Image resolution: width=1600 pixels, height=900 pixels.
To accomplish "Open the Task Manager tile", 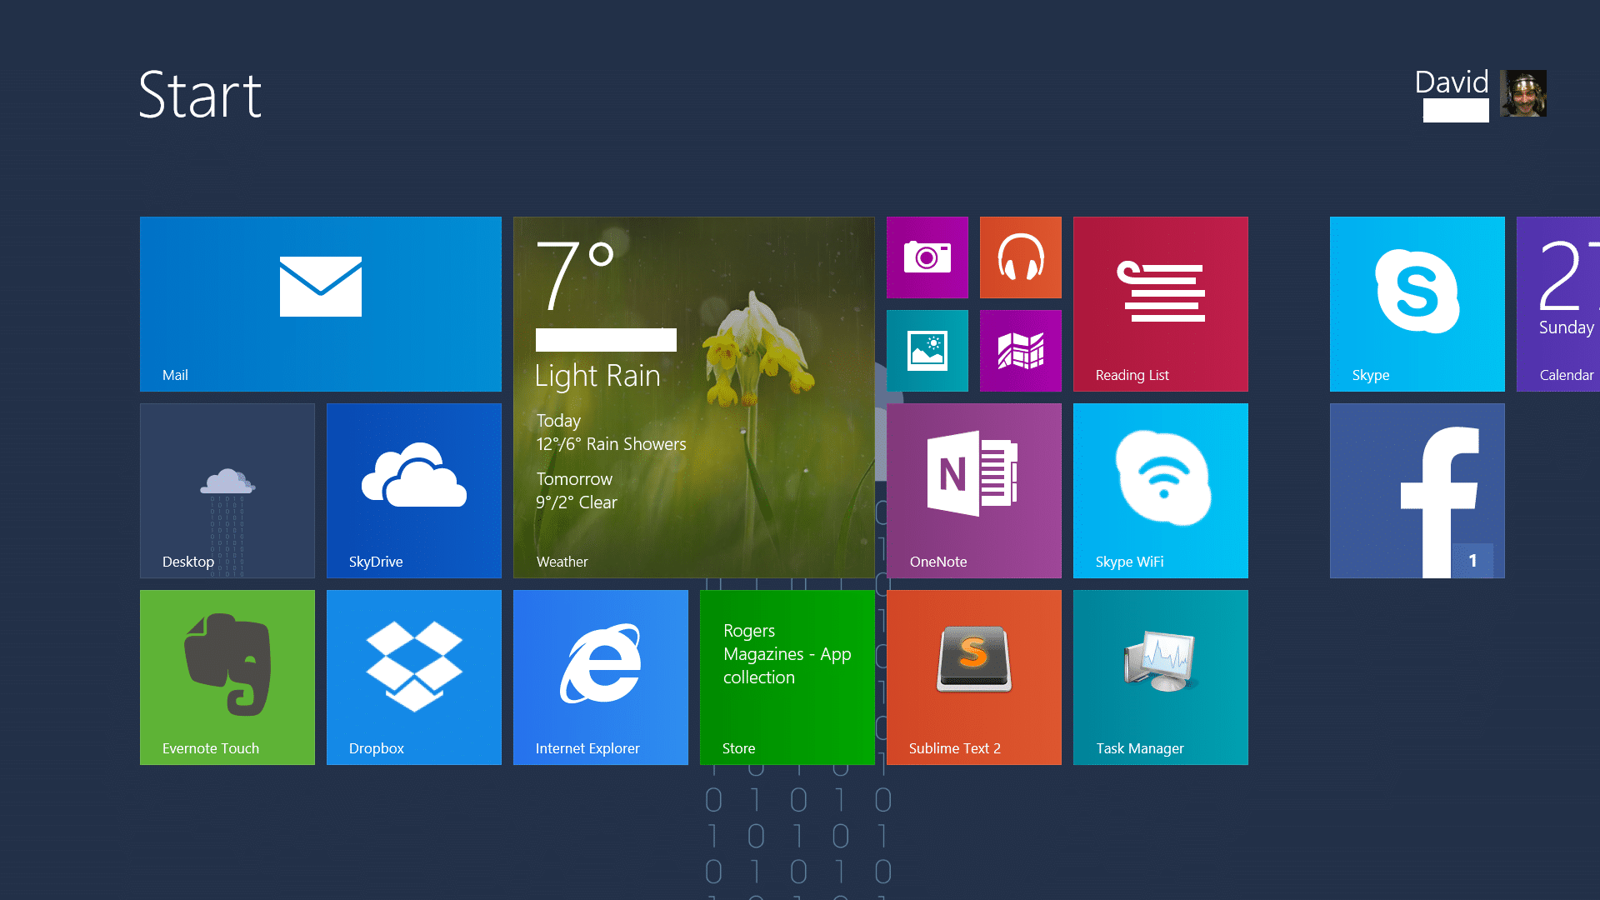I will pos(1161,677).
